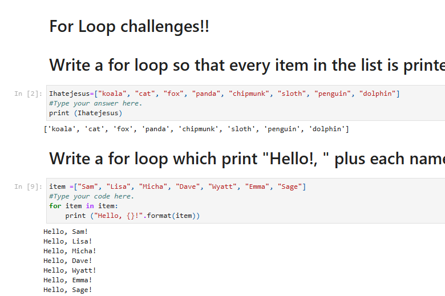The height and width of the screenshot is (296, 445).
Task: Click the '#Type your answer here.' comment
Action: pos(95,103)
